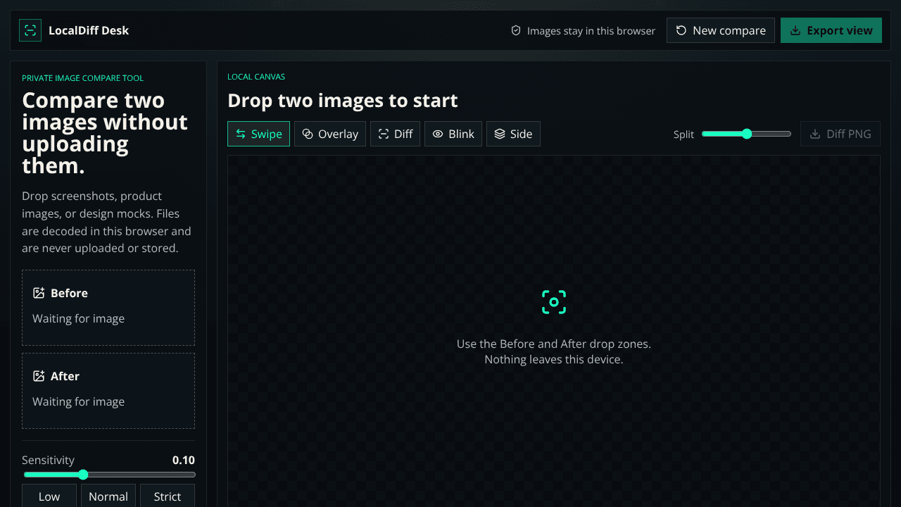Select the Swipe compare mode

[x=258, y=134]
